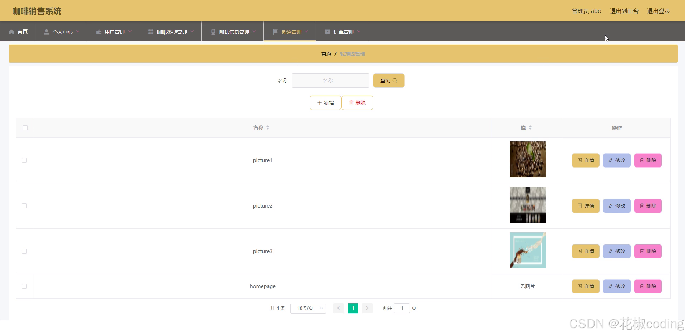Open the 10条/页 page size dropdown
The height and width of the screenshot is (335, 685).
[x=308, y=308]
